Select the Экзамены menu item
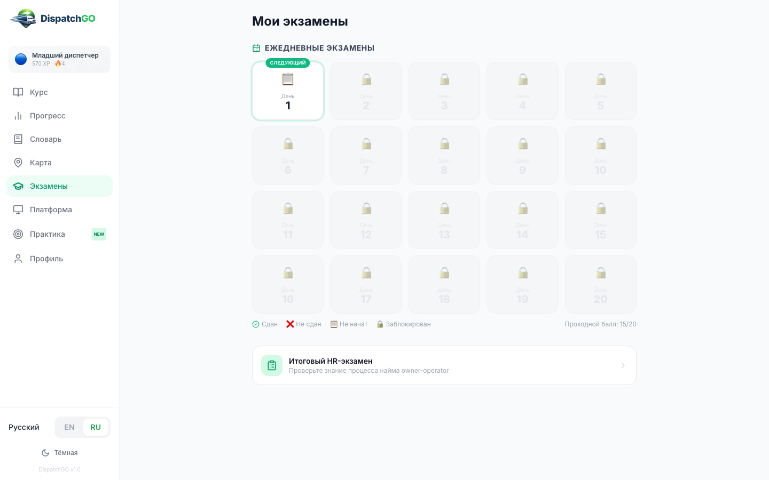The image size is (769, 480). point(59,186)
